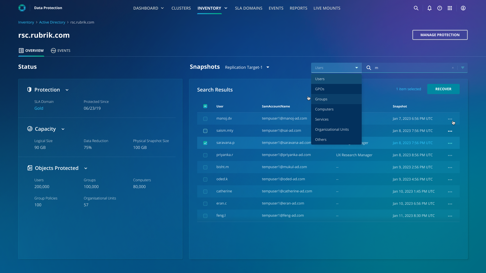This screenshot has width=486, height=273.
Task: Click the Rubrik logo icon
Action: [22, 8]
